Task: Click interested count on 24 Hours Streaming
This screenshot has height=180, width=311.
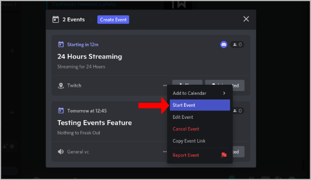Action: [x=237, y=44]
